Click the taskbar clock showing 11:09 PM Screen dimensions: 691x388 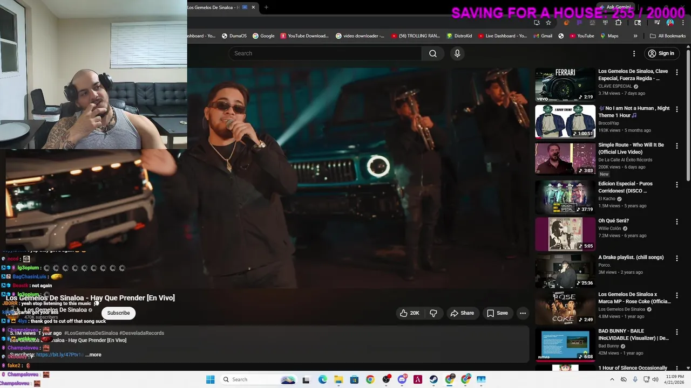point(675,379)
